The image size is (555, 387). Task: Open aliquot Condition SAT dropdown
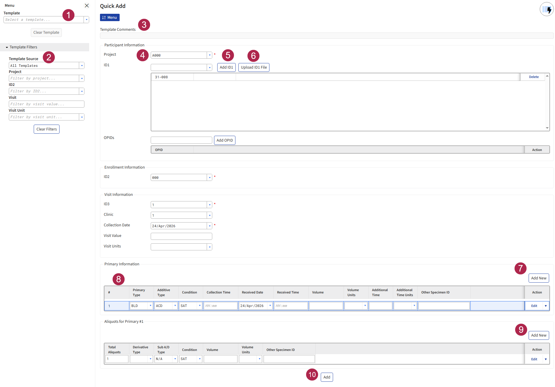(x=200, y=359)
